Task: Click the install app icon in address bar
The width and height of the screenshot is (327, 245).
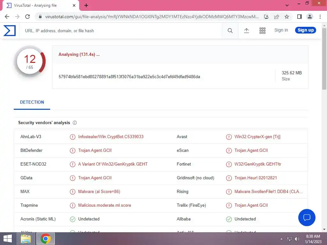Action: 266,17
